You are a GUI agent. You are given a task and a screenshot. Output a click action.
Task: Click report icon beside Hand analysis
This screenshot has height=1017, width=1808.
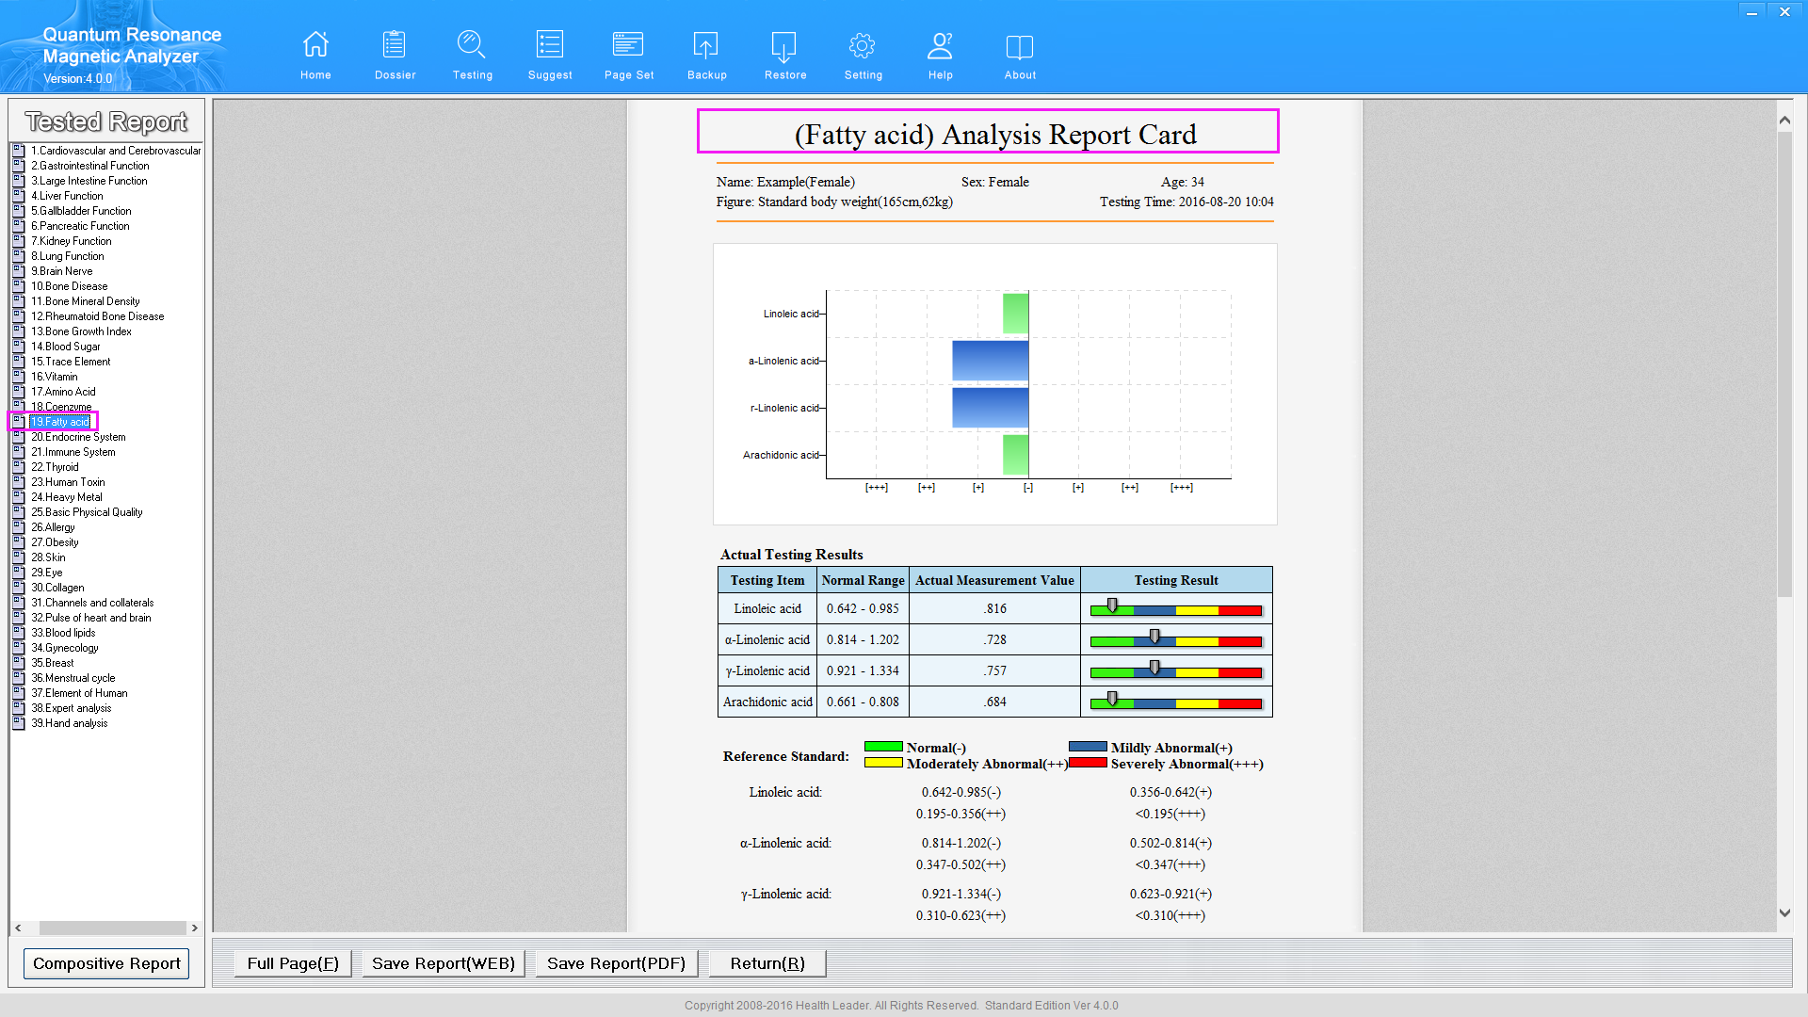[19, 723]
